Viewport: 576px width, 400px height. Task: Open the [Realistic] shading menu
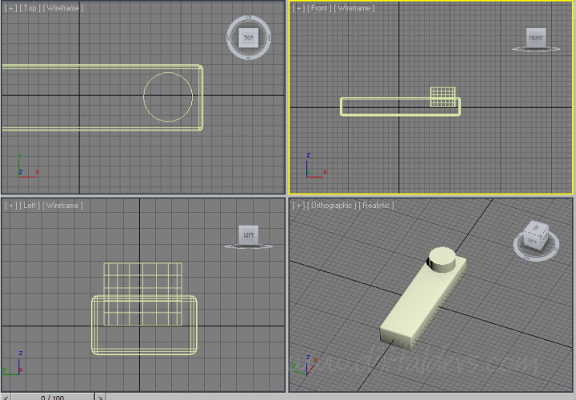[379, 206]
